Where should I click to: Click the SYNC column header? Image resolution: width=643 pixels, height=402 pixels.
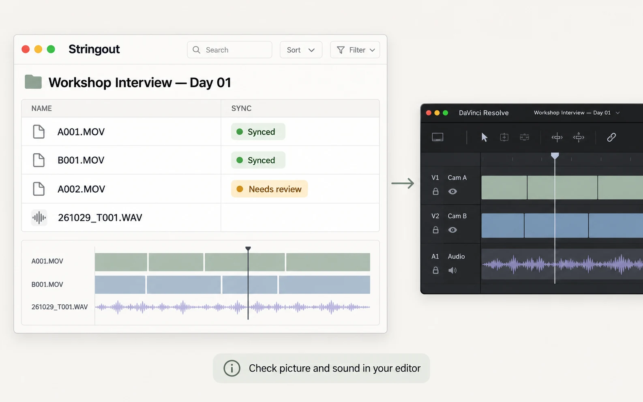coord(241,108)
